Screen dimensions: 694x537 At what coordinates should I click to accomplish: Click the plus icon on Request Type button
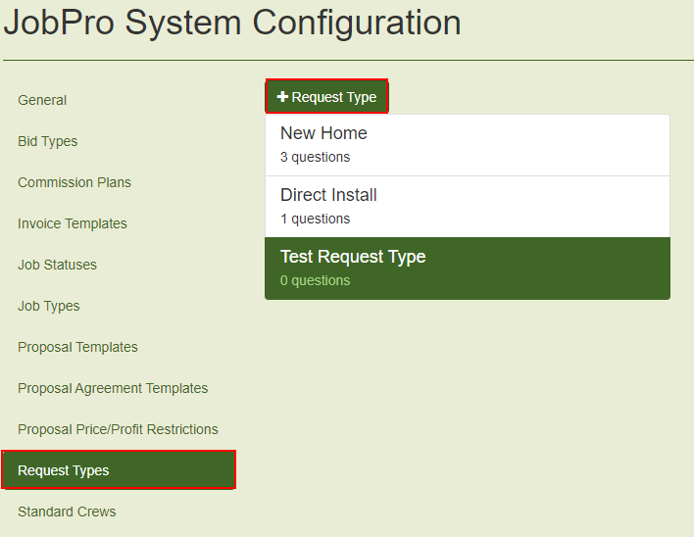click(x=282, y=96)
